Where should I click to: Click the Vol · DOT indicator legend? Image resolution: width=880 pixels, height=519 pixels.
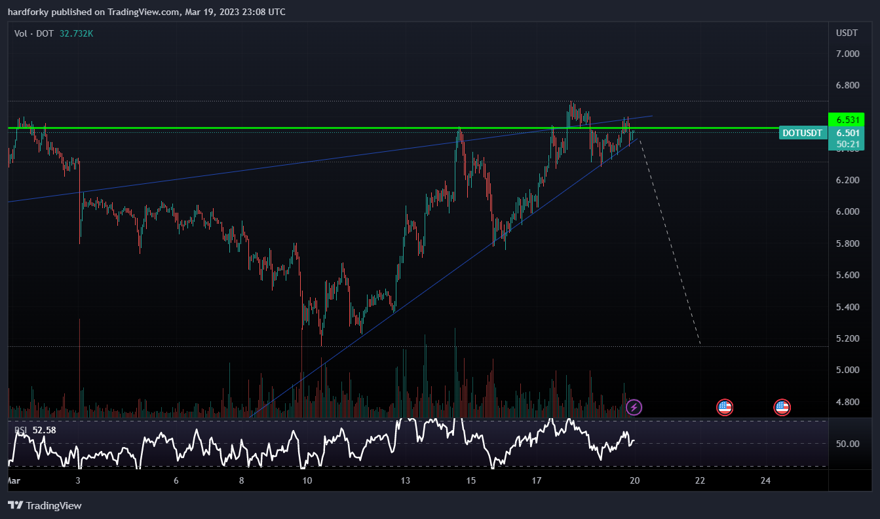pos(35,33)
